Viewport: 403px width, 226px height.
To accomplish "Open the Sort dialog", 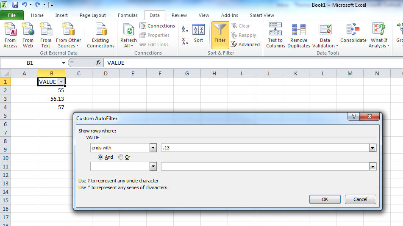I will click(198, 33).
